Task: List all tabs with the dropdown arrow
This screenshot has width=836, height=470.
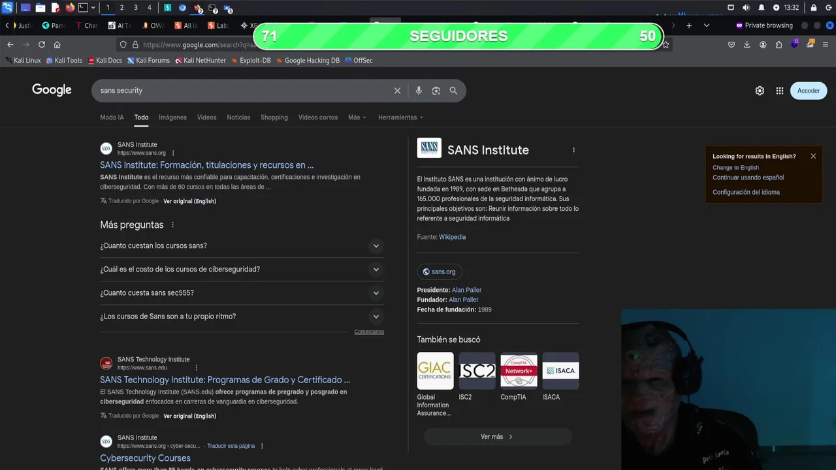Action: click(x=707, y=25)
